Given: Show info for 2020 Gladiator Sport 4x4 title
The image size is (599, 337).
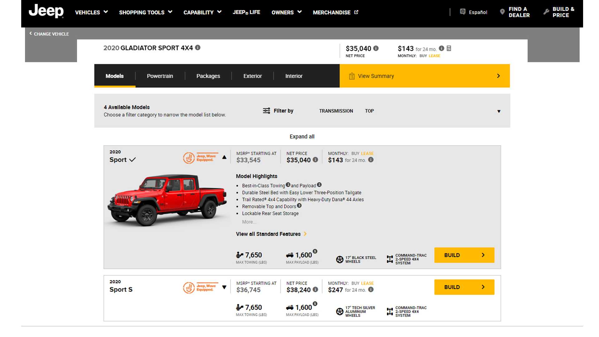Looking at the screenshot, I should [x=197, y=47].
